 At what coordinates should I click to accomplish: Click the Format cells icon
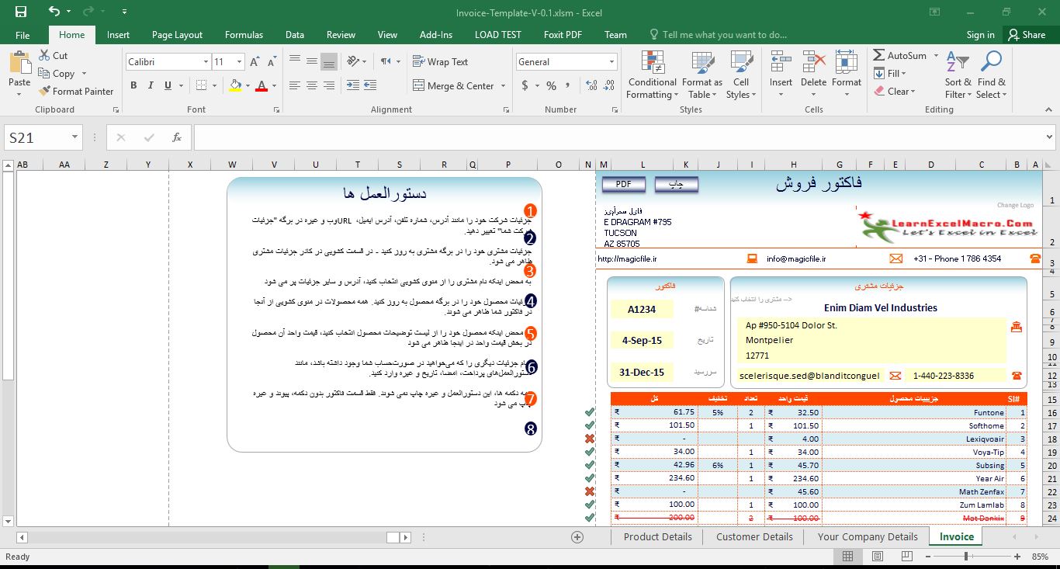coord(847,63)
